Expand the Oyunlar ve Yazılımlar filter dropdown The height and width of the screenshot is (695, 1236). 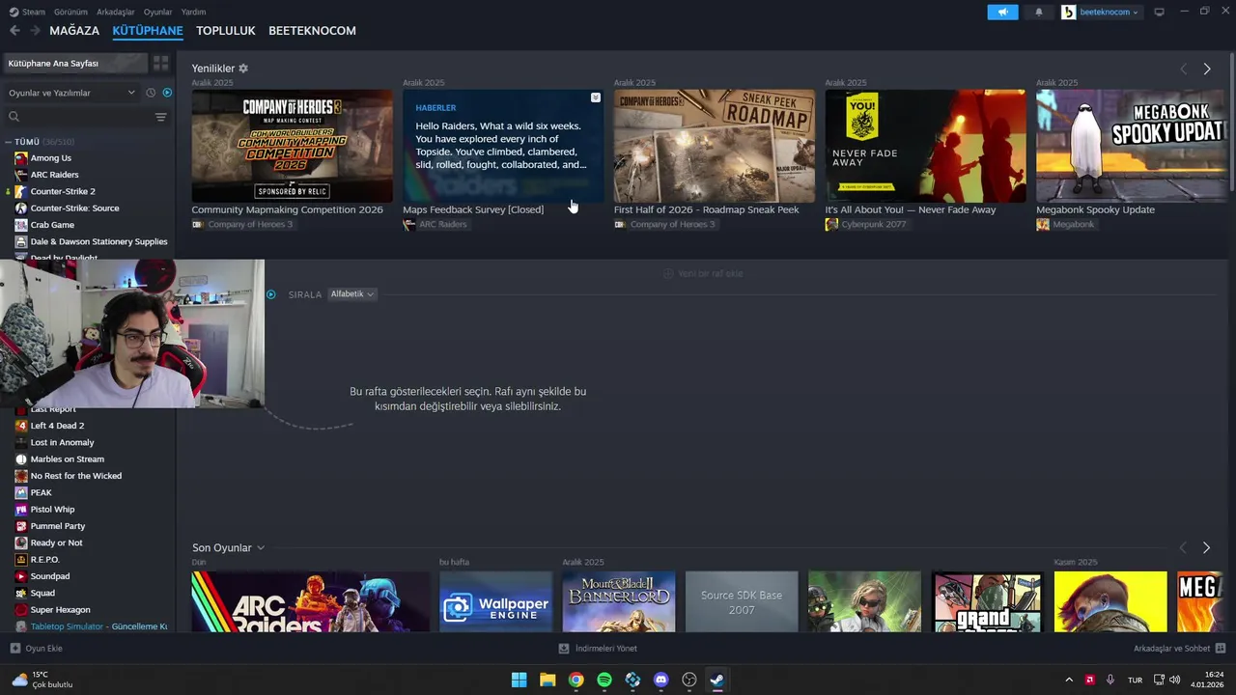click(x=71, y=93)
